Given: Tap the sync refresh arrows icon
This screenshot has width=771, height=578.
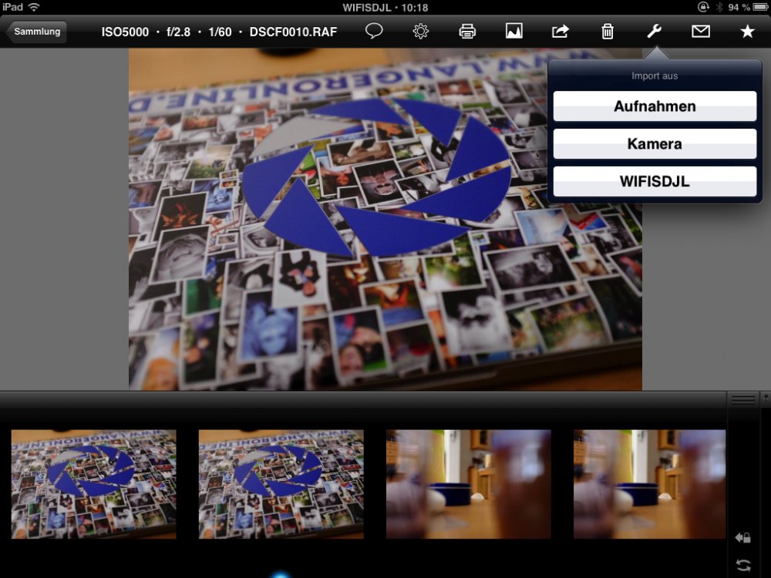Looking at the screenshot, I should tap(743, 565).
